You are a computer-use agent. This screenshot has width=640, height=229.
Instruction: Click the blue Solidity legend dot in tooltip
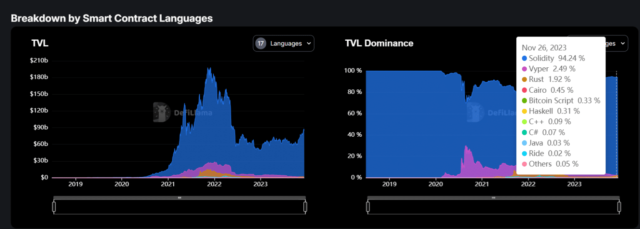click(x=525, y=59)
